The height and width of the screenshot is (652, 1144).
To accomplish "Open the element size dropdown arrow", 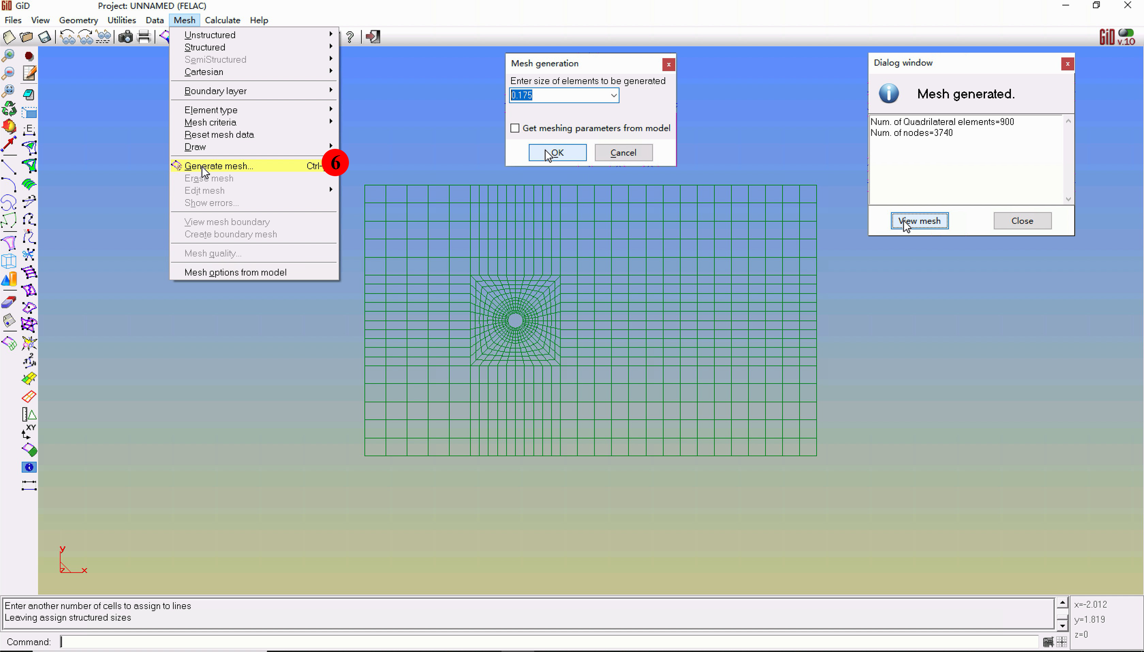I will coord(613,95).
